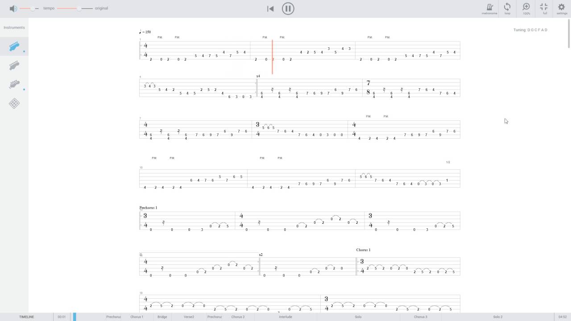Toggle the metronome
Screen dimensions: 571x321
[x=489, y=8]
